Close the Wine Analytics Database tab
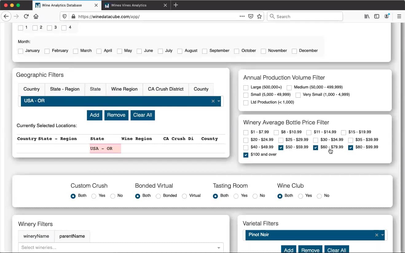Viewport: 405px width, 253px height. coord(96,5)
